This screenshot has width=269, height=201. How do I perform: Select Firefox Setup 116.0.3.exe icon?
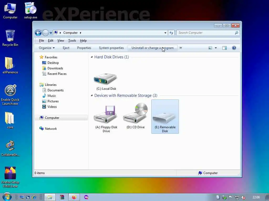pos(10,177)
